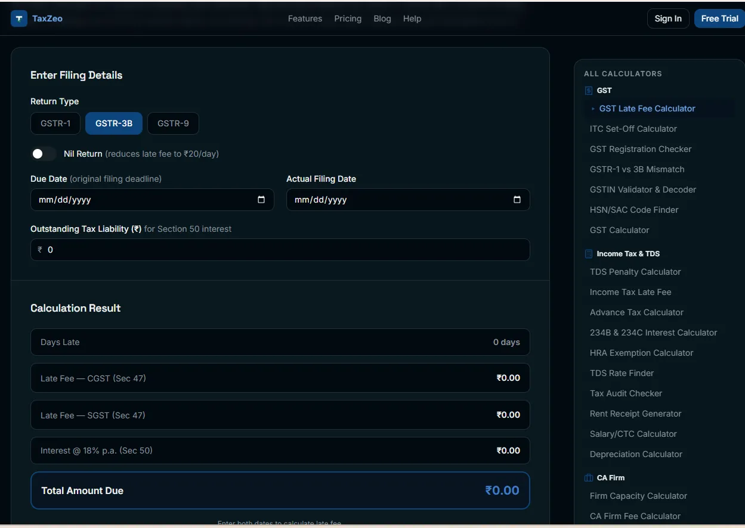Focus the Due Date input field
This screenshot has height=528, width=745.
[152, 200]
